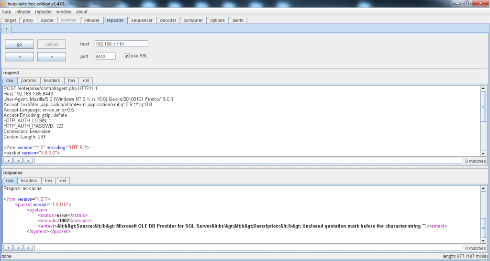Select the request params tab

[x=29, y=81]
